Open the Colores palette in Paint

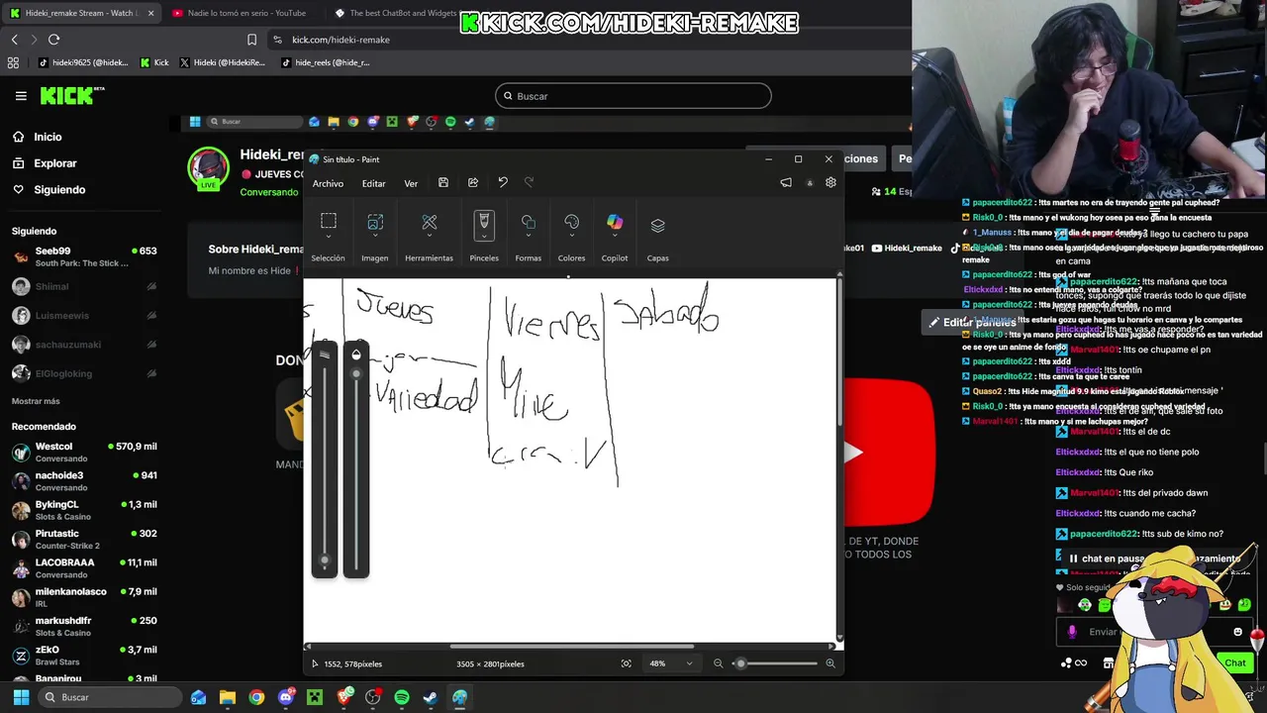tap(571, 223)
